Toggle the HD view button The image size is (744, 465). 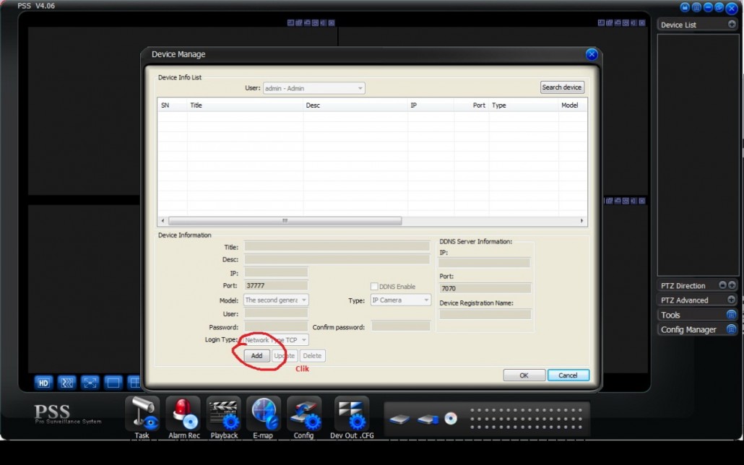[x=43, y=383]
